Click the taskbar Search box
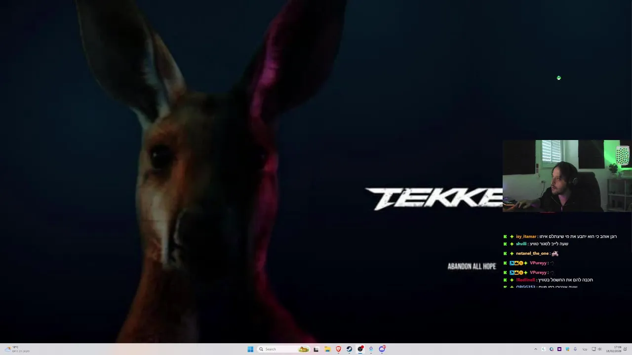The image size is (632, 355). [283, 349]
